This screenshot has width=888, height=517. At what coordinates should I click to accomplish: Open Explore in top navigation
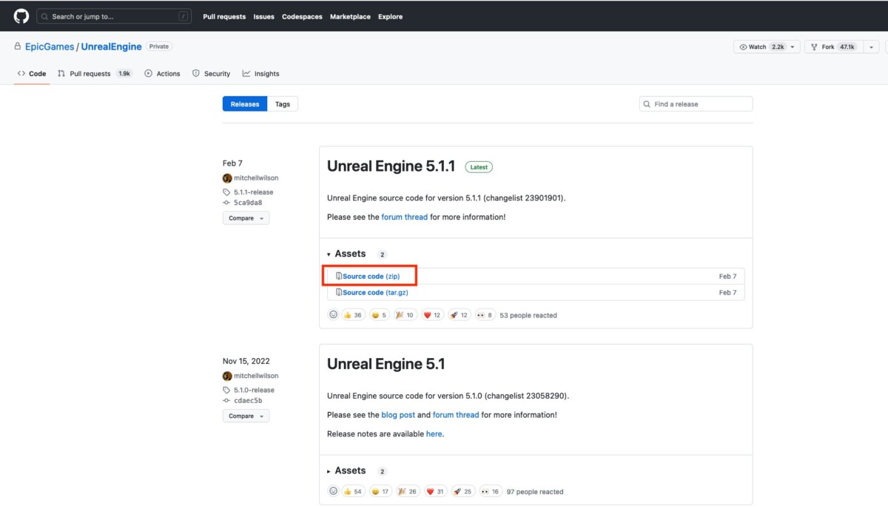coord(391,16)
